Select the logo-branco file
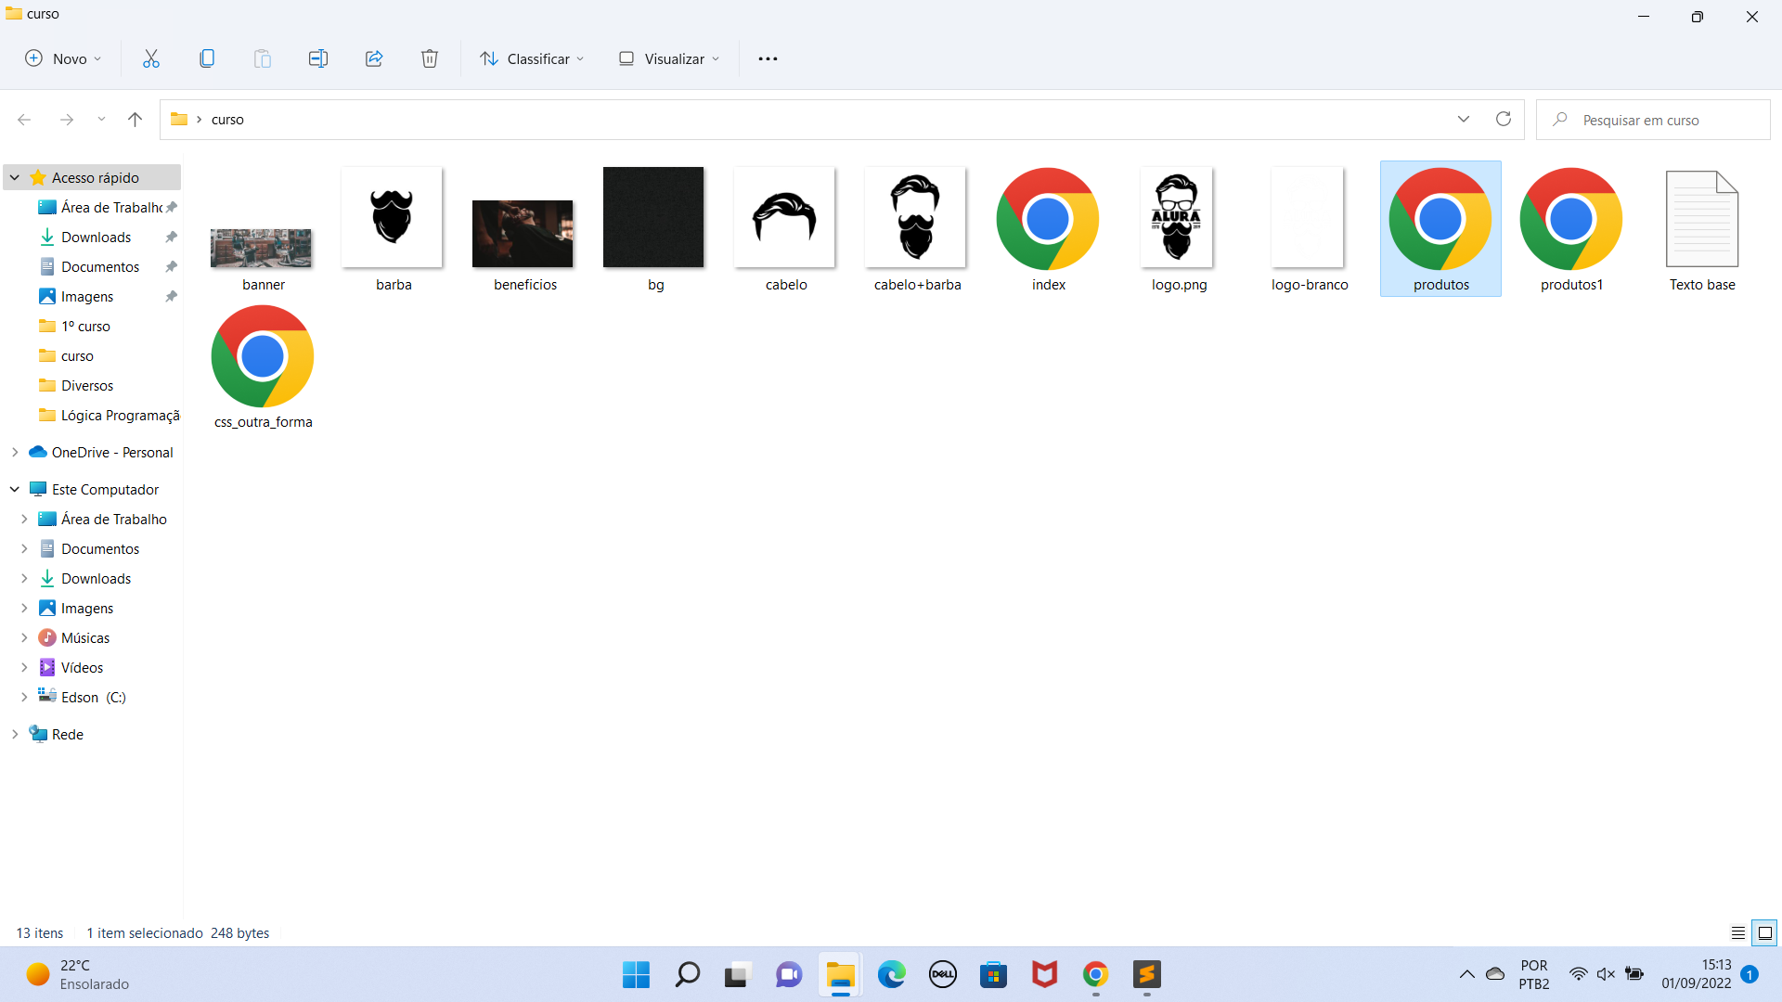Image resolution: width=1782 pixels, height=1002 pixels. tap(1310, 229)
